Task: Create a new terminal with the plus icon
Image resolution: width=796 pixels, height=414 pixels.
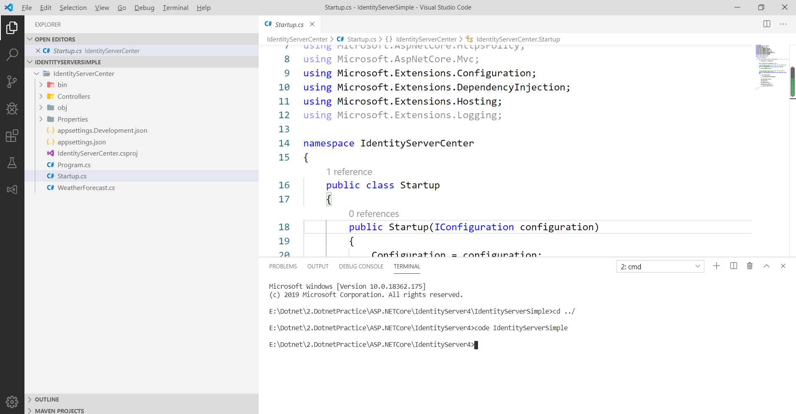Action: (x=716, y=266)
